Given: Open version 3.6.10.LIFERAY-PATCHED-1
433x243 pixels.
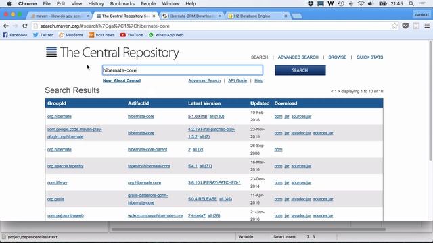Looking at the screenshot, I should click(x=214, y=183).
